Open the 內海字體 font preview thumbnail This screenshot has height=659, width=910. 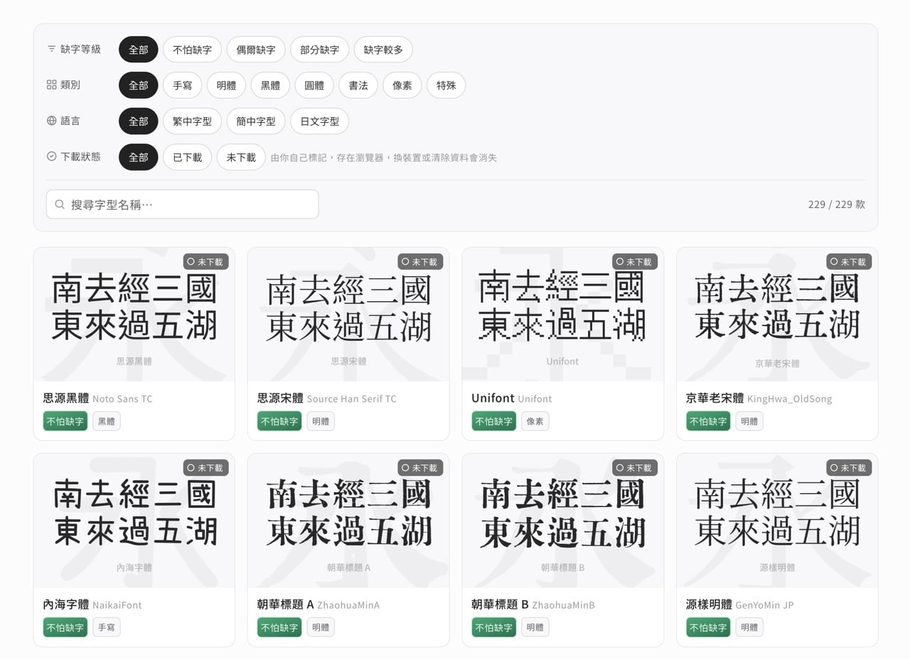(134, 521)
